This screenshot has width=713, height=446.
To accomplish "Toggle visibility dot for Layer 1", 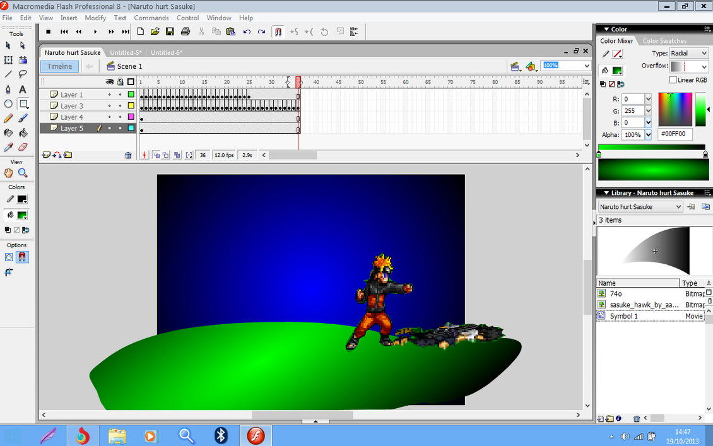I will [110, 95].
